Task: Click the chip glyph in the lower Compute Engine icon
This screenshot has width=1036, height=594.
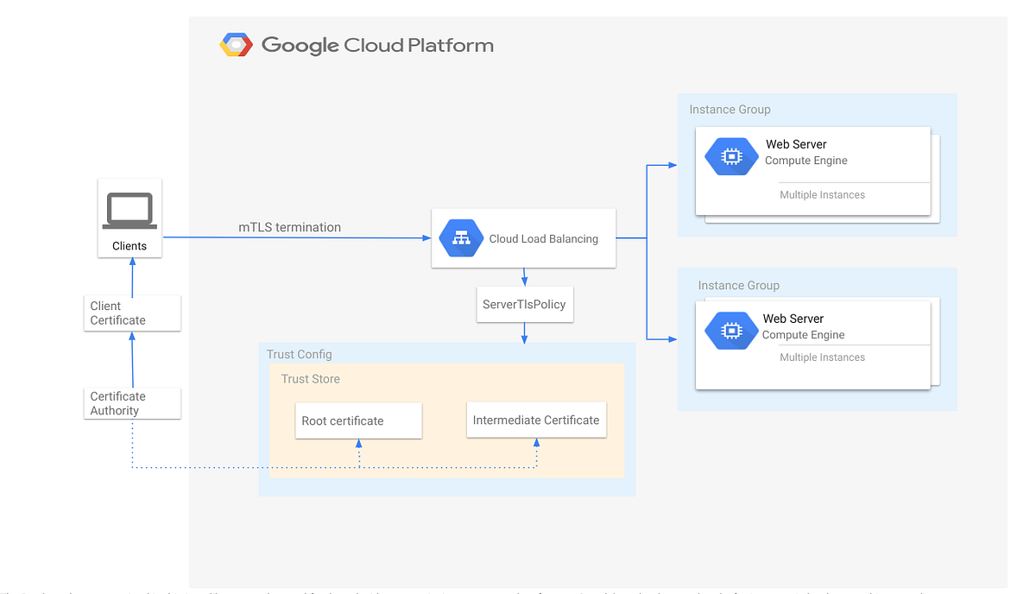Action: 731,330
